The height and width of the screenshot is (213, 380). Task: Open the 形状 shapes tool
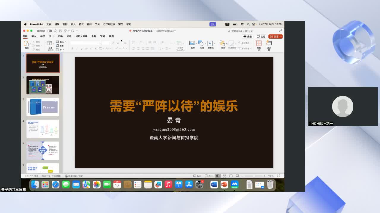click(202, 43)
